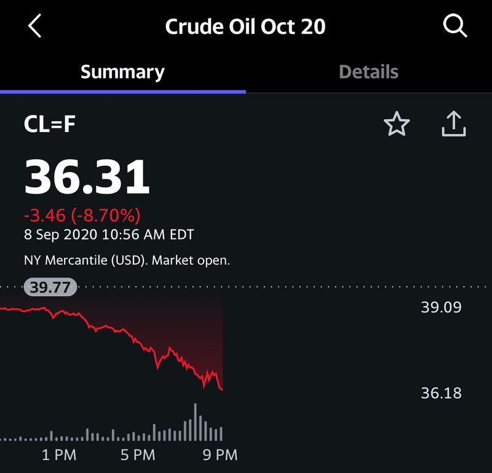Open search with magnifying glass icon

tap(455, 26)
